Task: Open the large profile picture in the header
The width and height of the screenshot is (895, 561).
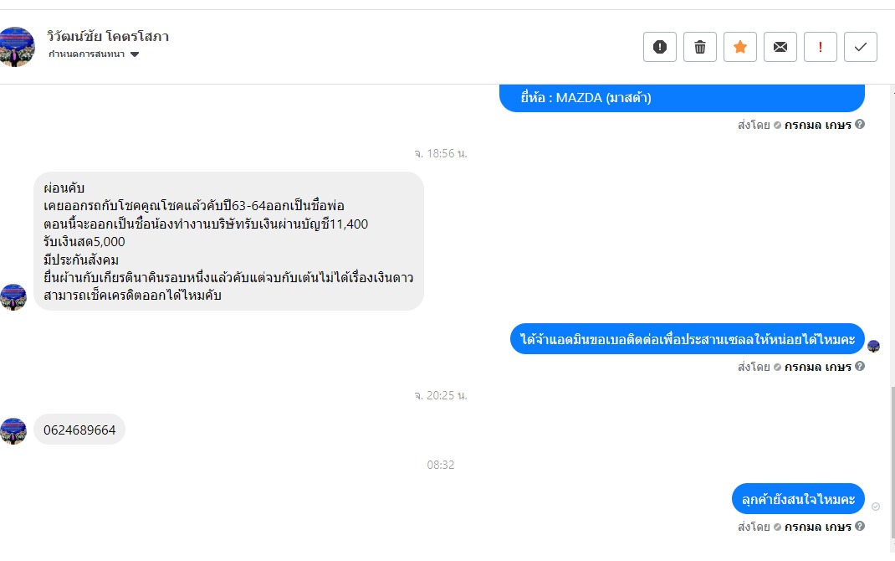Action: [x=18, y=47]
